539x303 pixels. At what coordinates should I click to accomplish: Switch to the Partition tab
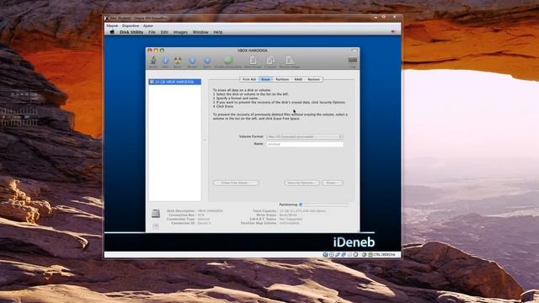282,79
